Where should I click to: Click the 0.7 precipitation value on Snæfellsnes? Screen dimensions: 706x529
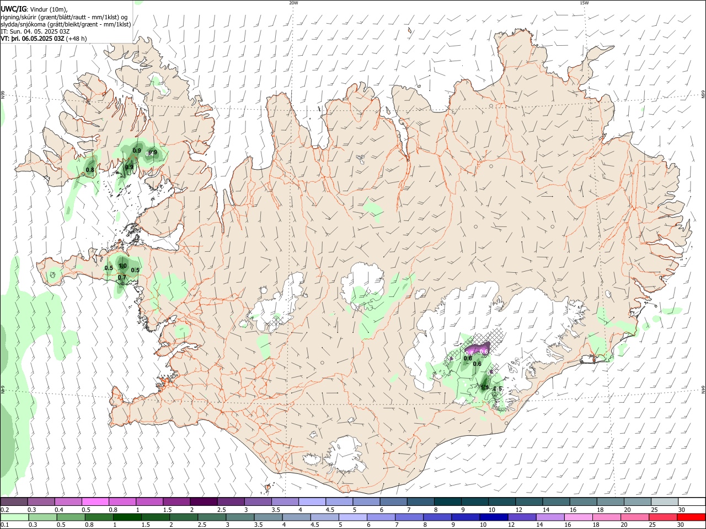[x=122, y=277]
